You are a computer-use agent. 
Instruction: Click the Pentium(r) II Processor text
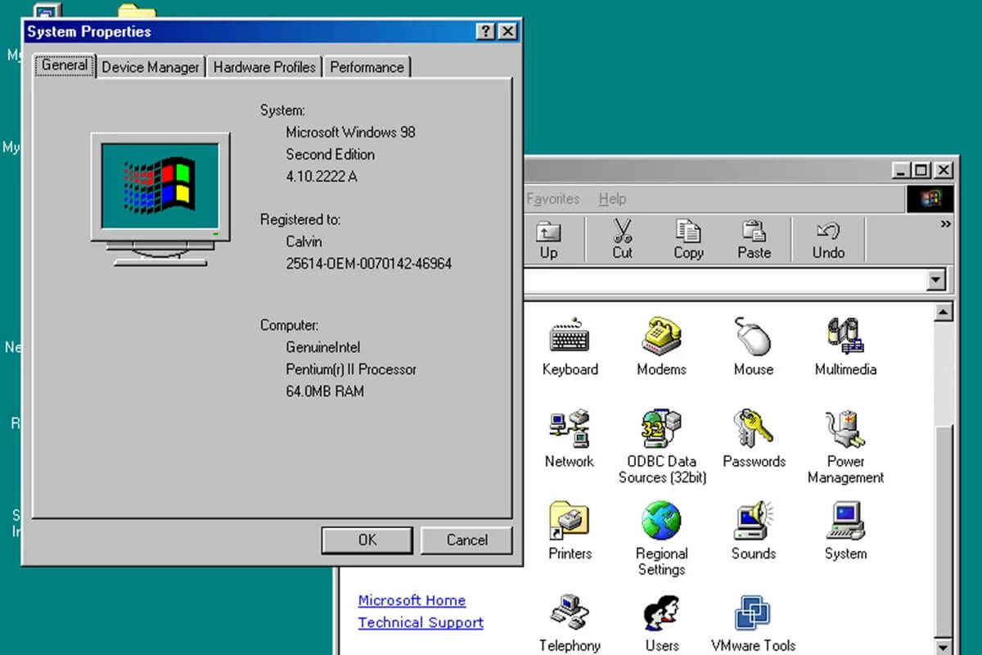(x=351, y=369)
